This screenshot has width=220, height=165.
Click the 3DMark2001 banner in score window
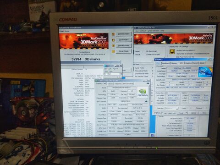(x=84, y=41)
